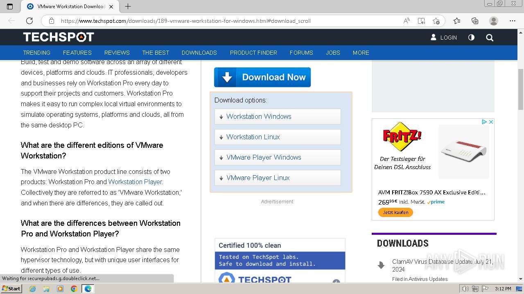
Task: Click the prime badge in ad
Action: pyautogui.click(x=435, y=202)
